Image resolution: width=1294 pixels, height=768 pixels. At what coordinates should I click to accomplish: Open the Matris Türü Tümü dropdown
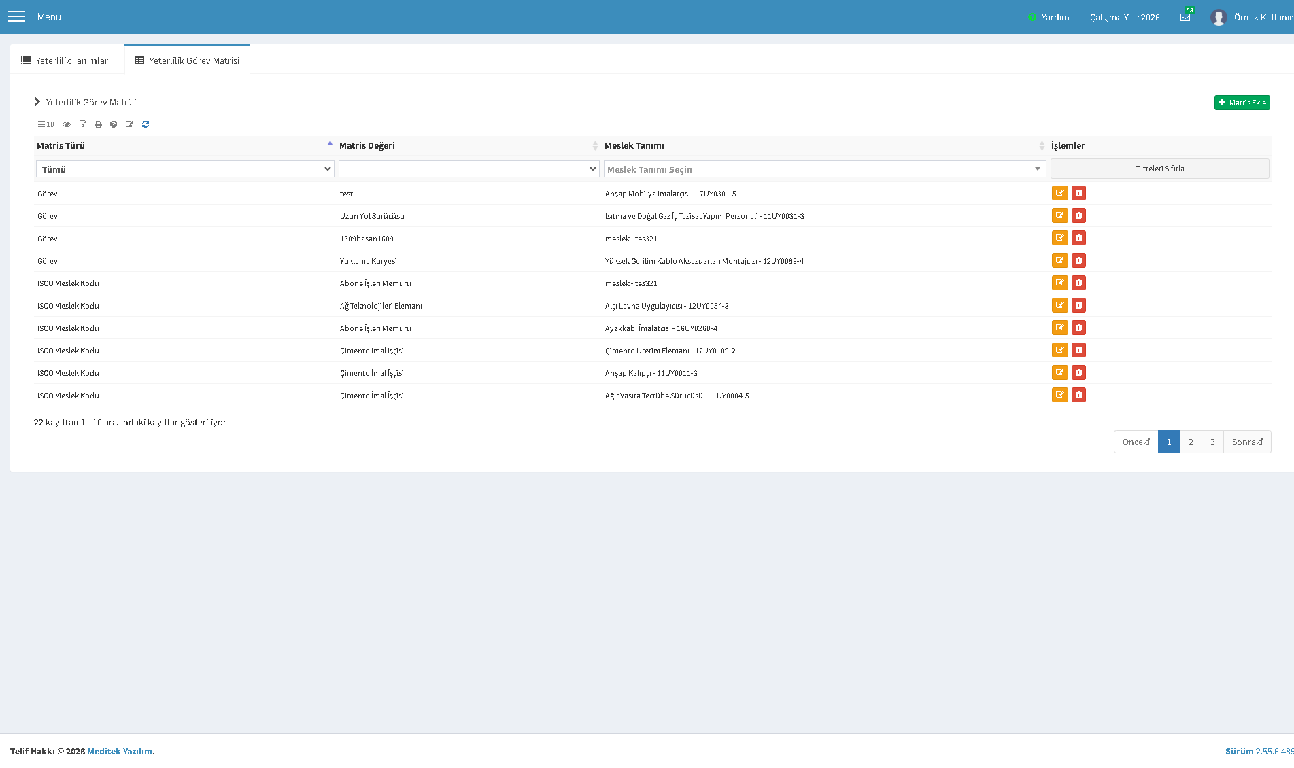[x=185, y=169]
